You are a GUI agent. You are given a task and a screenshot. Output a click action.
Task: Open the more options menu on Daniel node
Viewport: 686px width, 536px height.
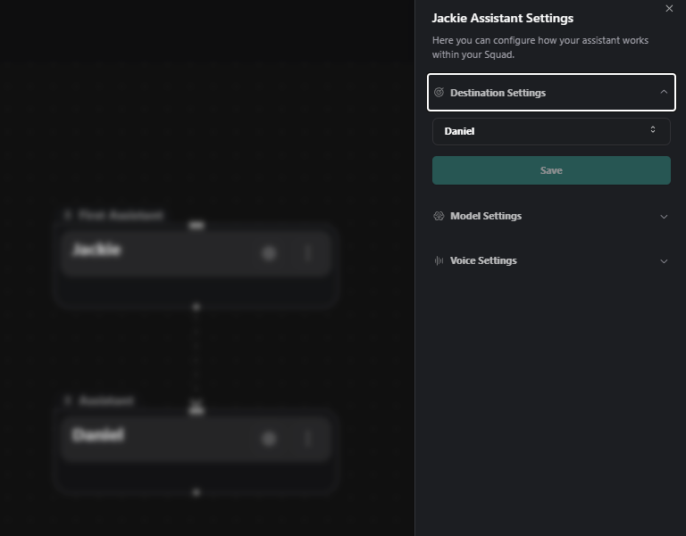pyautogui.click(x=308, y=439)
